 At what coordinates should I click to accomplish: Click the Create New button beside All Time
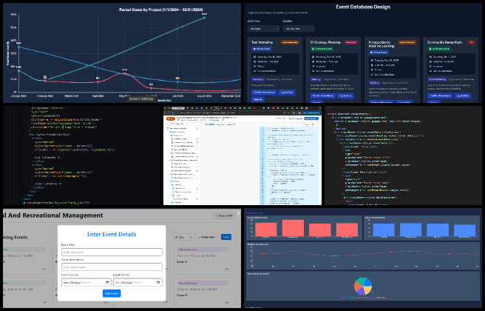tap(206, 237)
